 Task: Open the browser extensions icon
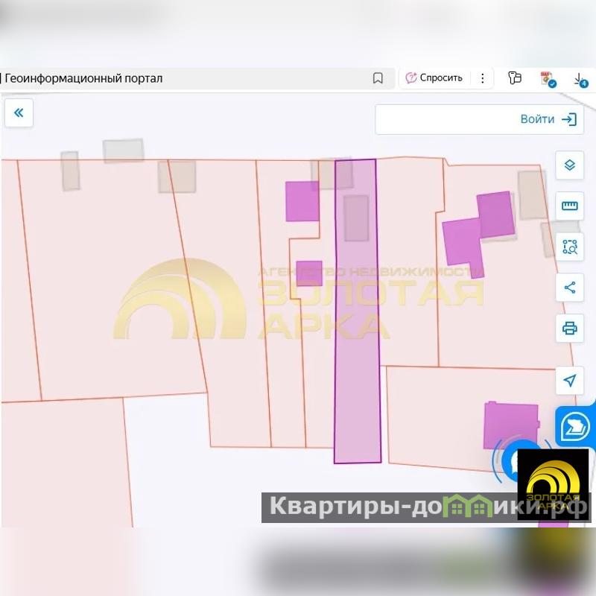click(514, 78)
